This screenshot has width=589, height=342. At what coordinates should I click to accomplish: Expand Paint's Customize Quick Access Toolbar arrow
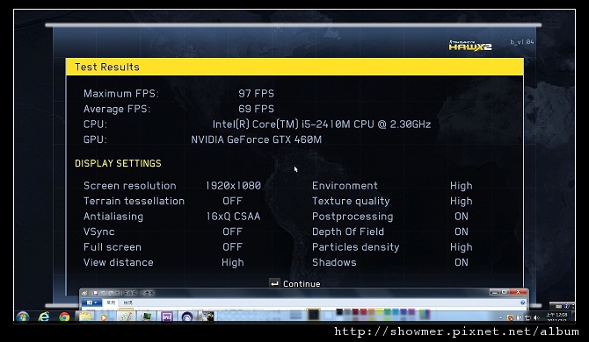(117, 293)
